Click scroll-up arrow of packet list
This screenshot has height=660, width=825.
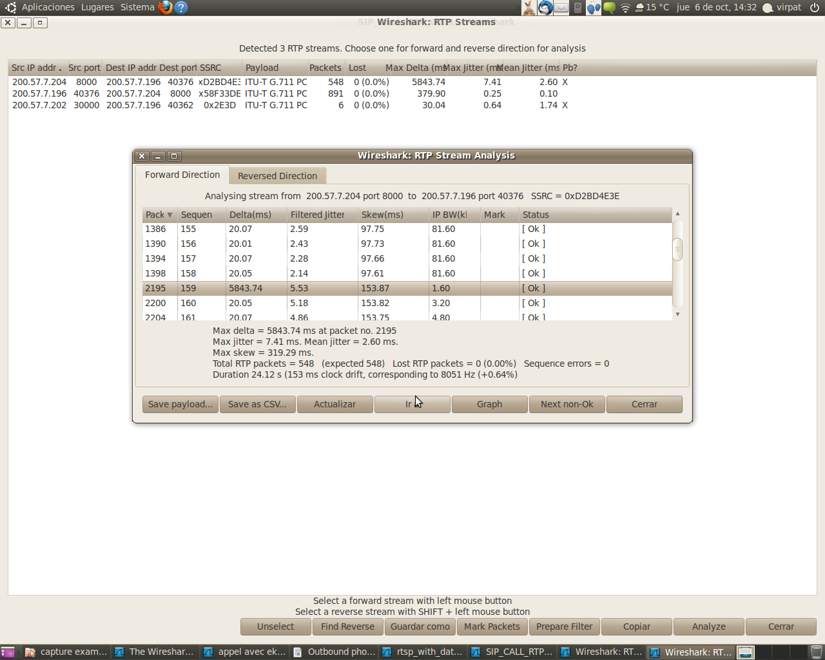pos(677,213)
